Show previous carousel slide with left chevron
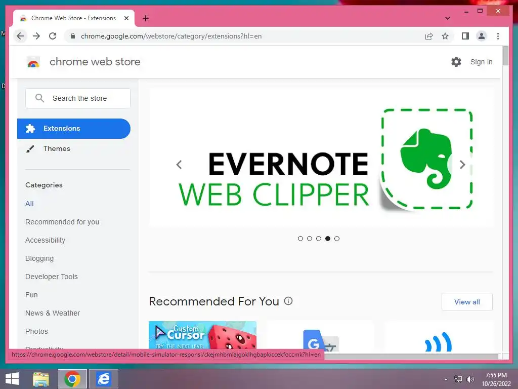The image size is (518, 389). coord(179,165)
